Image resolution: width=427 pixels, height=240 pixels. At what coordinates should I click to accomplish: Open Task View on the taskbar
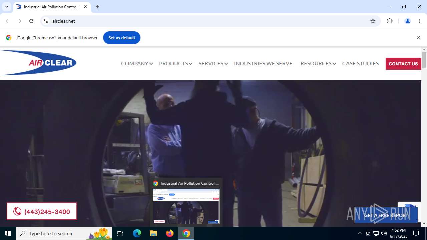[120, 233]
